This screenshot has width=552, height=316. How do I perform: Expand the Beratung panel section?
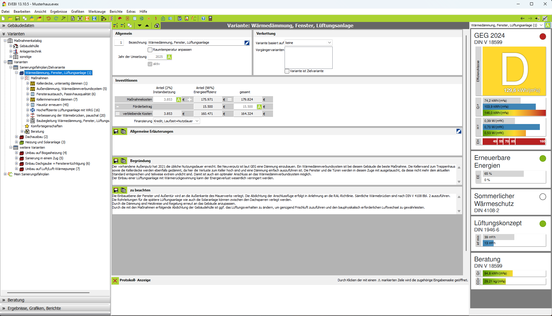point(16,300)
